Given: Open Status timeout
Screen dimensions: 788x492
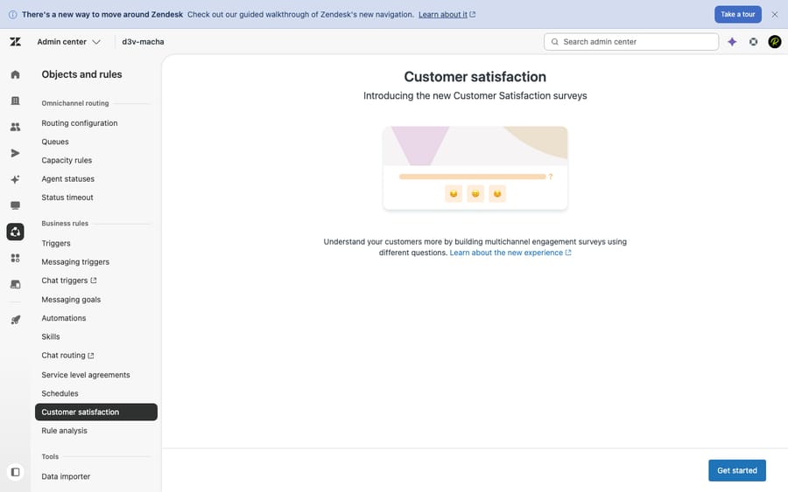Looking at the screenshot, I should click(x=67, y=197).
